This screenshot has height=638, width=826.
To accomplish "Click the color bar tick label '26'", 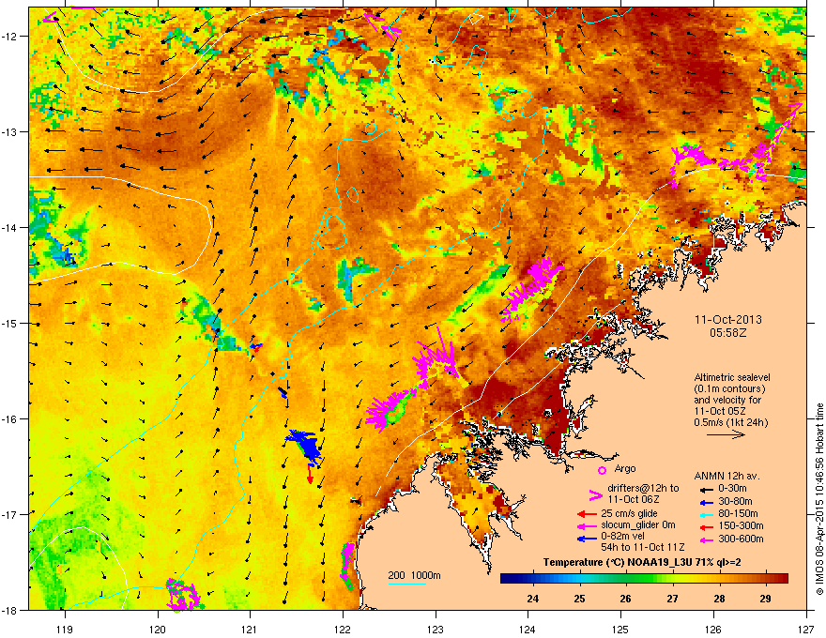I will (625, 599).
